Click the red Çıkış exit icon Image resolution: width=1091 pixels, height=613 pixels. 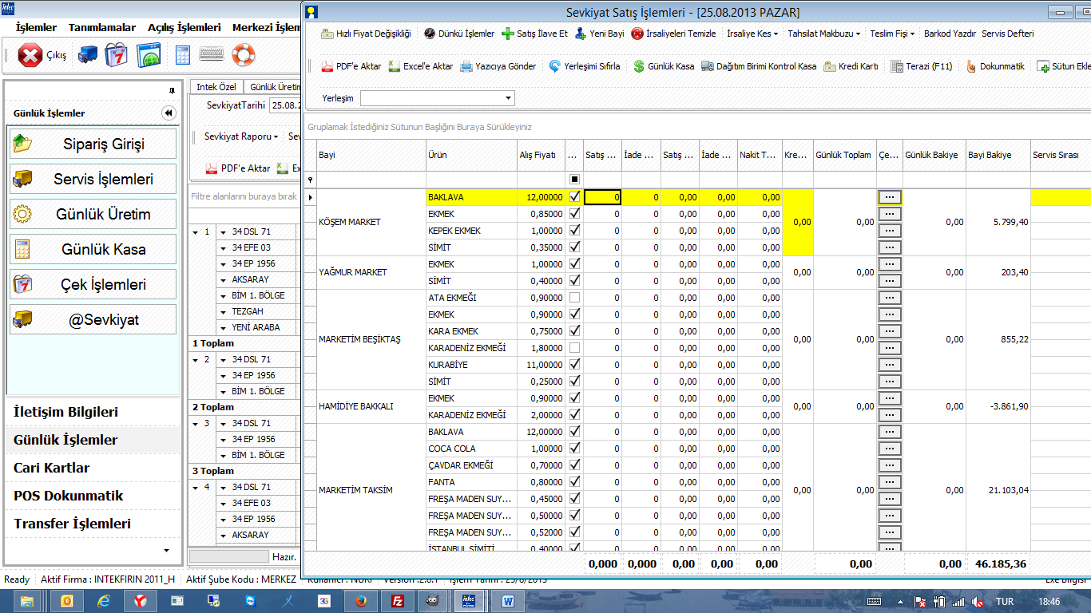tap(30, 55)
